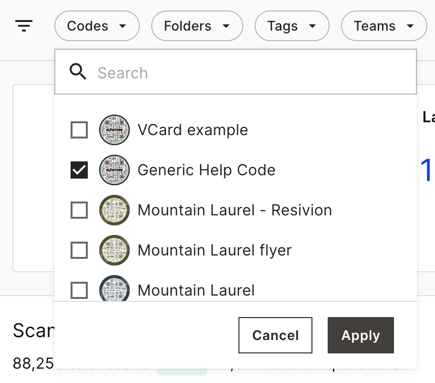This screenshot has height=383, width=435.
Task: Open the Codes filter dropdown
Action: click(x=97, y=26)
